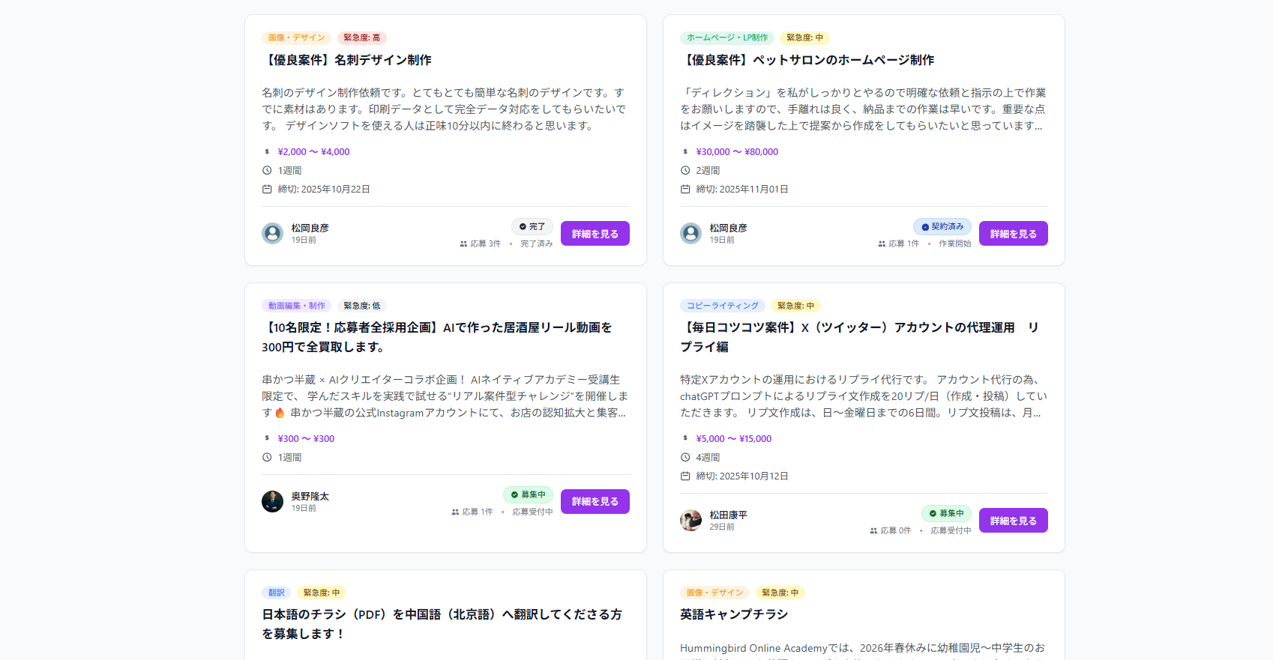1273x660 pixels.
Task: Click the 応募 3件 applicants icon
Action: pyautogui.click(x=463, y=244)
